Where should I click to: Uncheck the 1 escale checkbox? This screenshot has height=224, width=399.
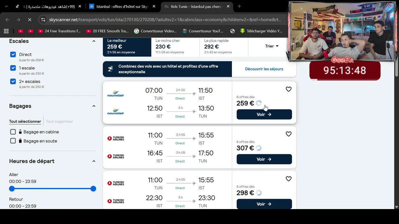coord(13,68)
